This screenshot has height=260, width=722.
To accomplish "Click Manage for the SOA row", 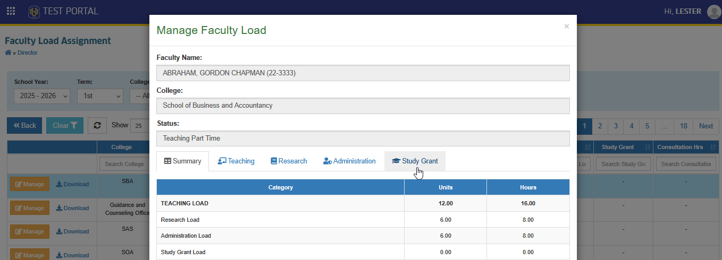I will click(x=30, y=255).
